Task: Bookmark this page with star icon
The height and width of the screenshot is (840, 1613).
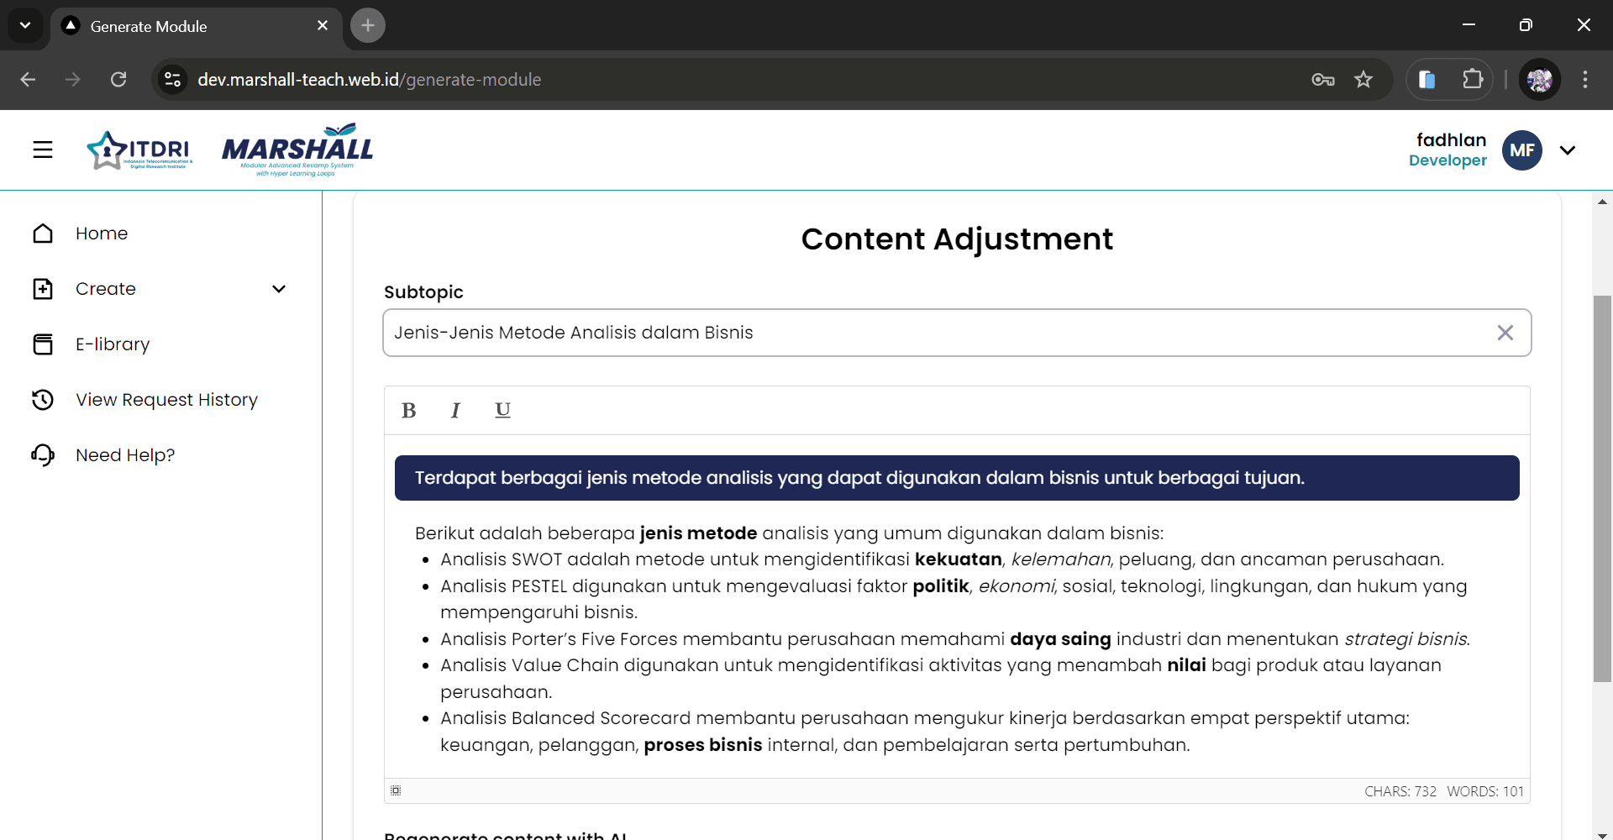Action: 1363,80
